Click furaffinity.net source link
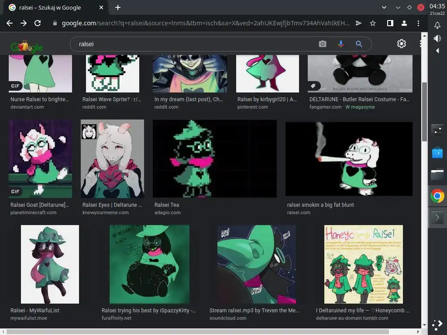 click(116, 318)
